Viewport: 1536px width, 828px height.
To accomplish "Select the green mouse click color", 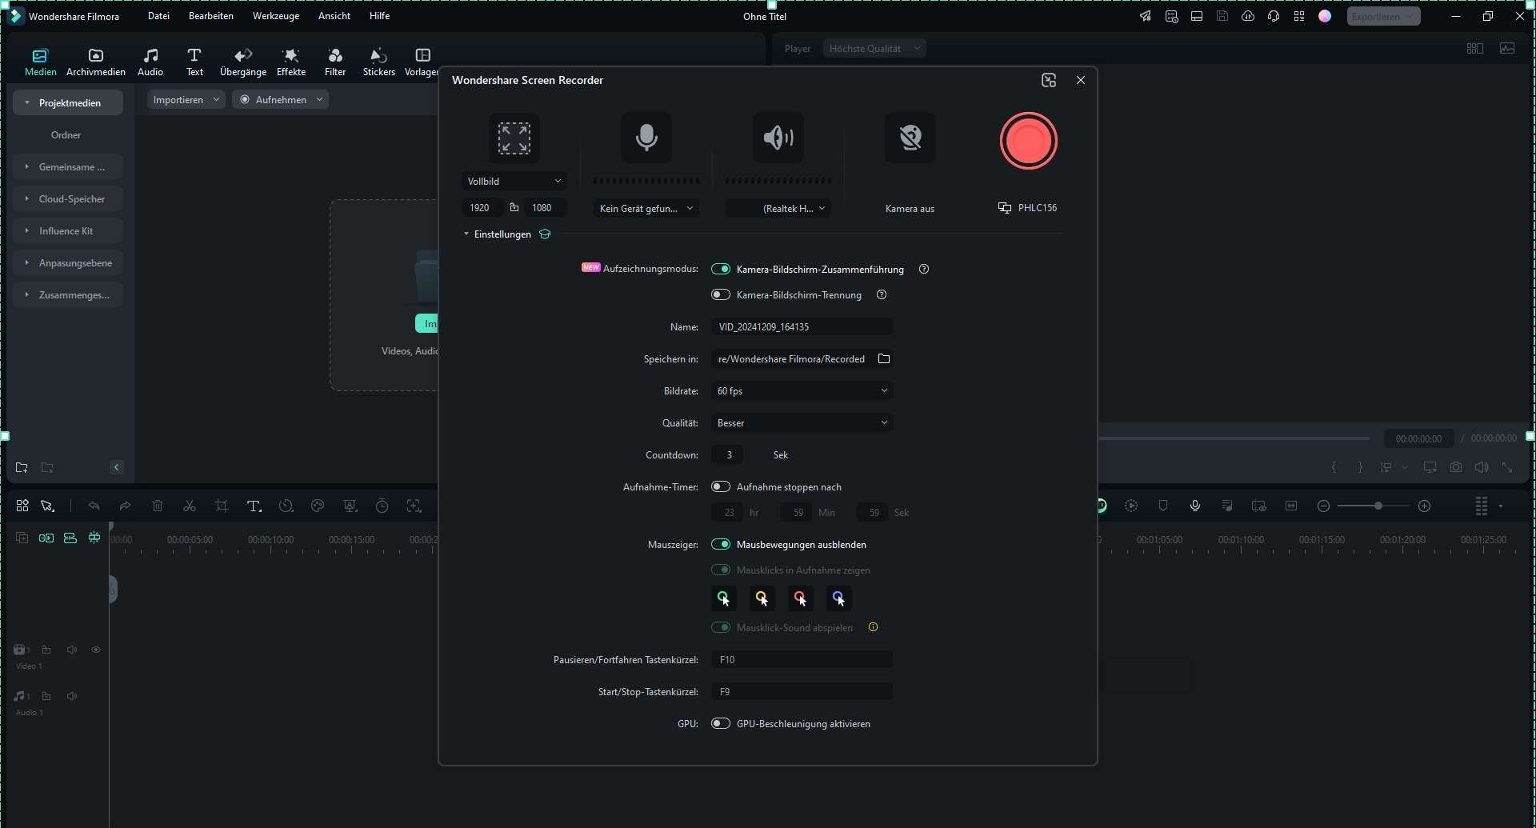I will (723, 598).
